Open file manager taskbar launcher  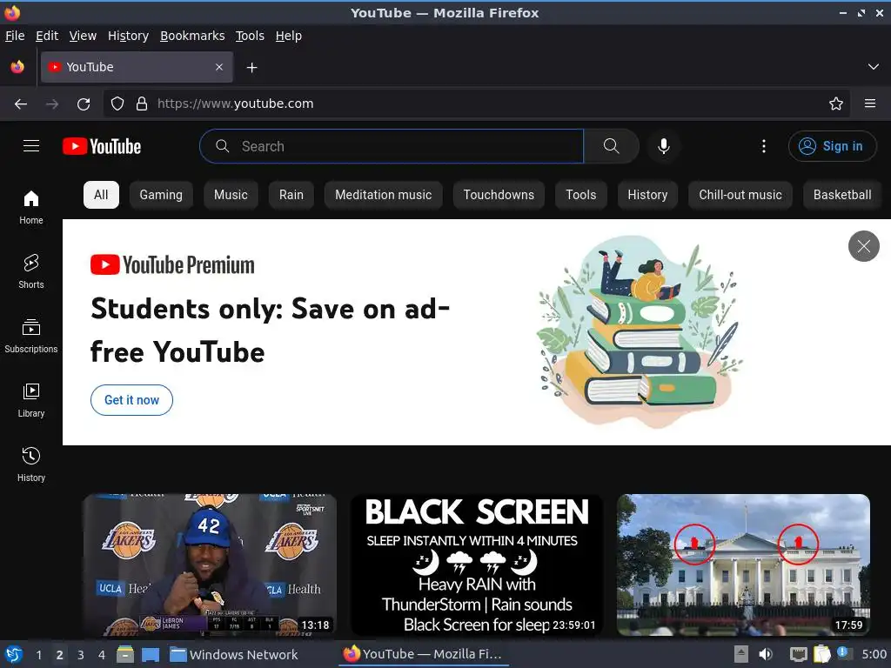click(125, 654)
